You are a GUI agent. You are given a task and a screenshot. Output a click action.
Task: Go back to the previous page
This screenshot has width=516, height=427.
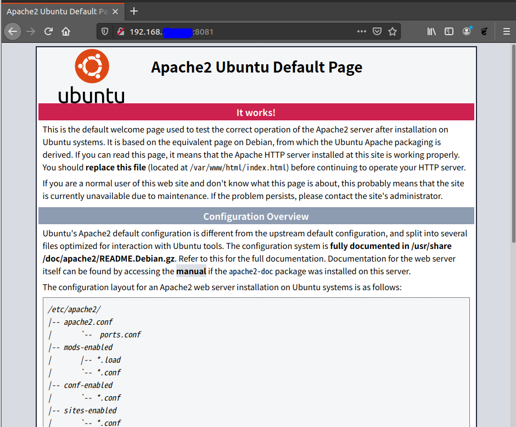[13, 32]
